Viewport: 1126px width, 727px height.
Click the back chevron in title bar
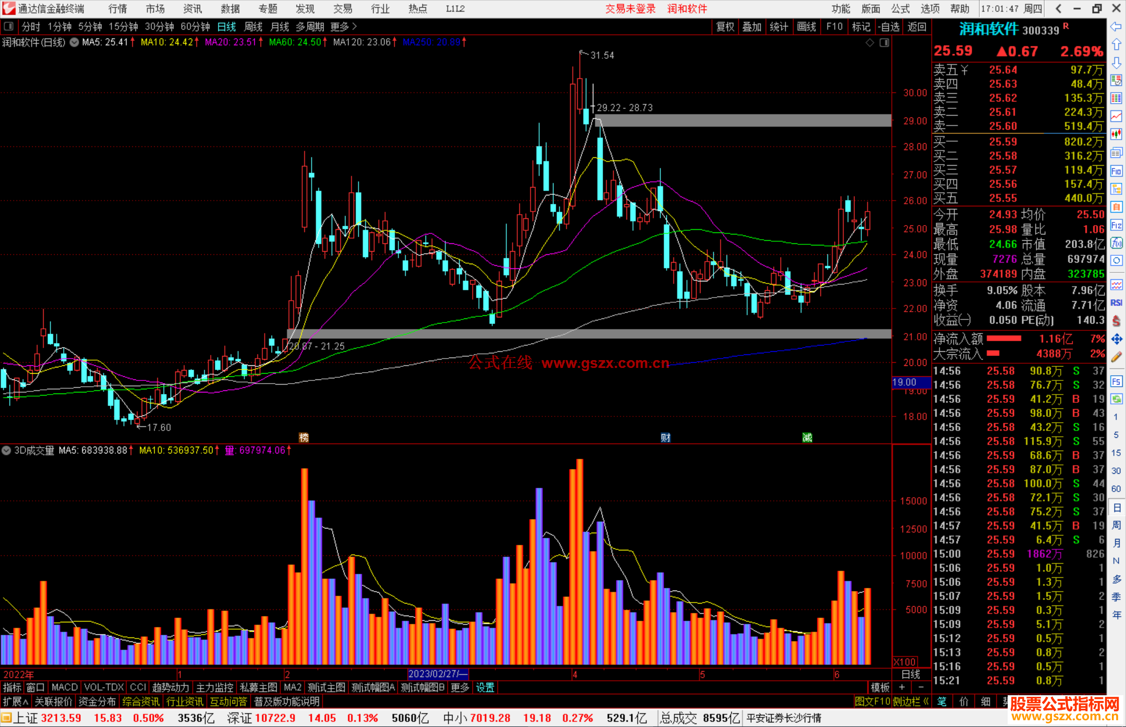[1058, 8]
